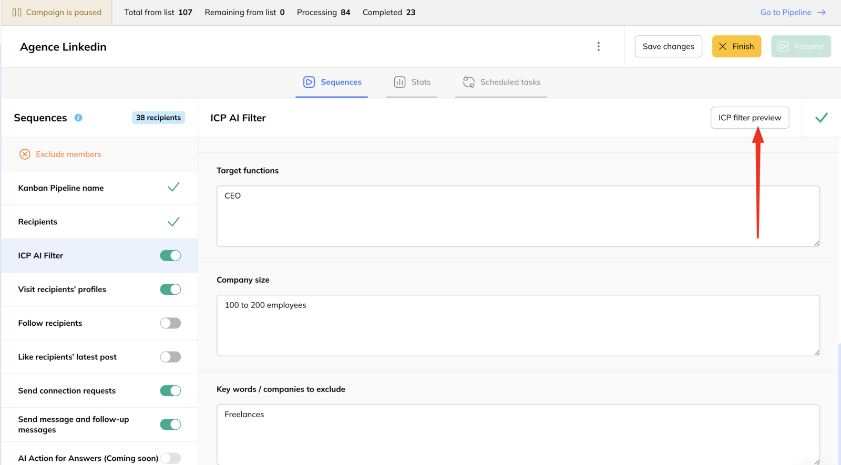Turn on Like recipients' latest post
The height and width of the screenshot is (465, 841).
click(170, 357)
